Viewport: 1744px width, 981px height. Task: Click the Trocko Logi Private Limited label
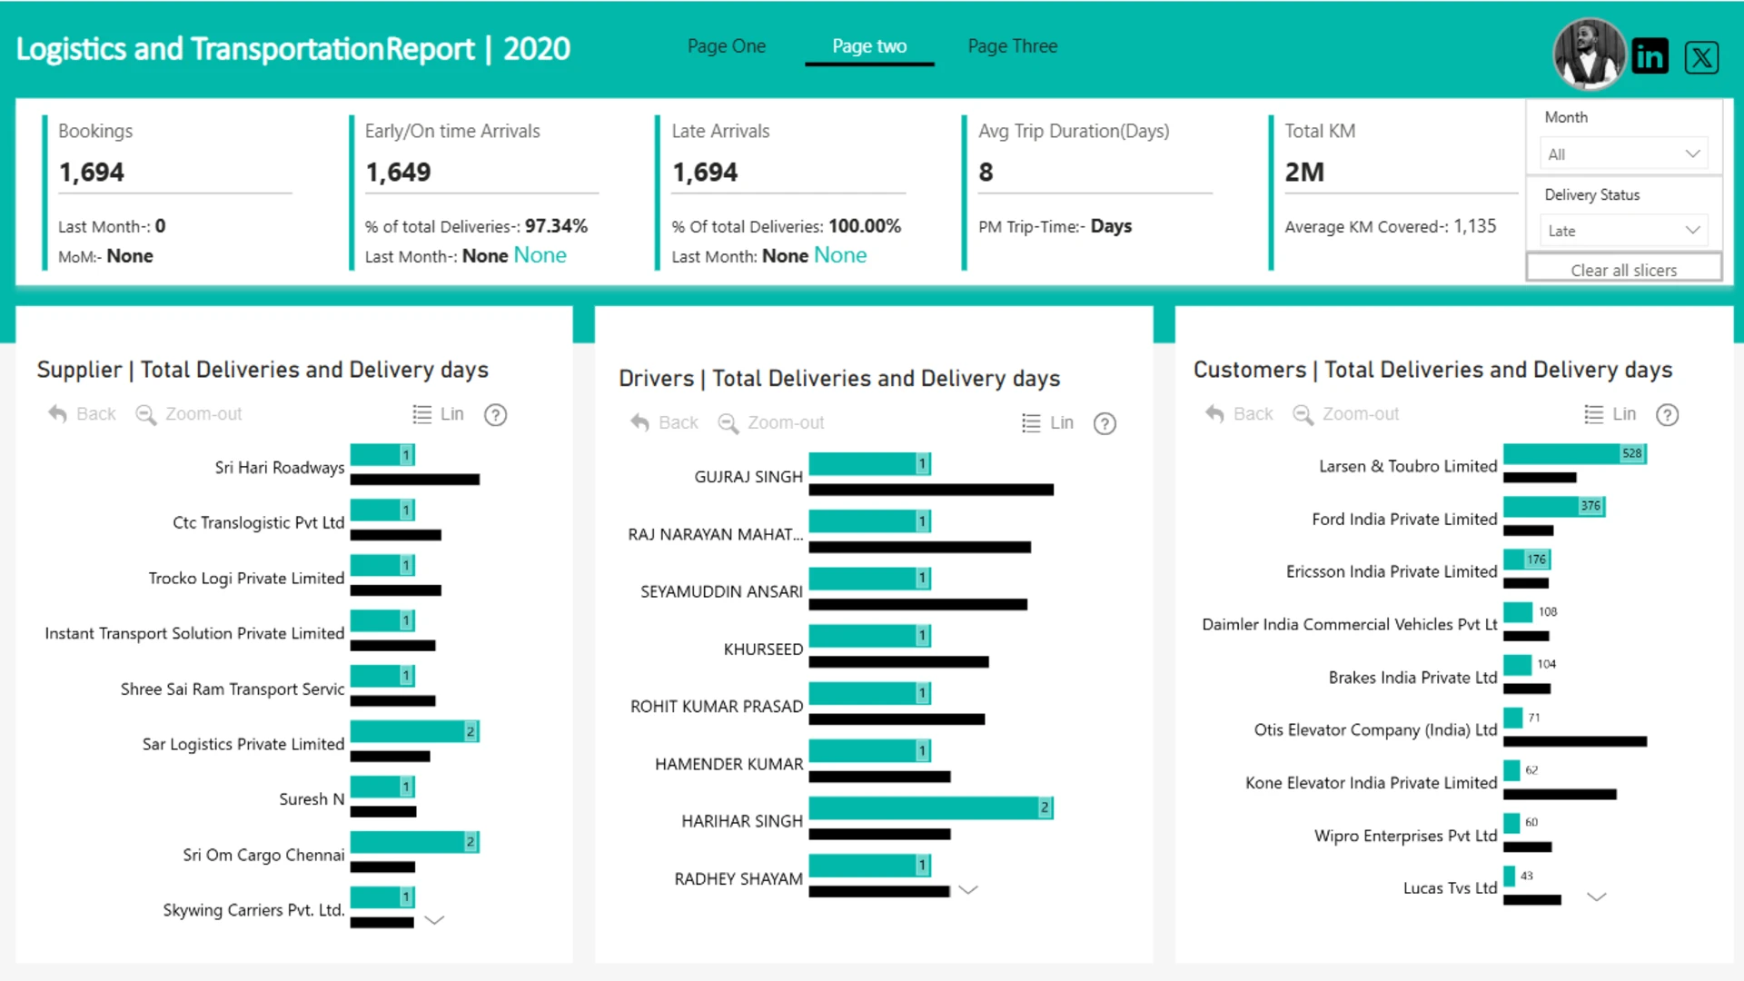[x=247, y=579]
